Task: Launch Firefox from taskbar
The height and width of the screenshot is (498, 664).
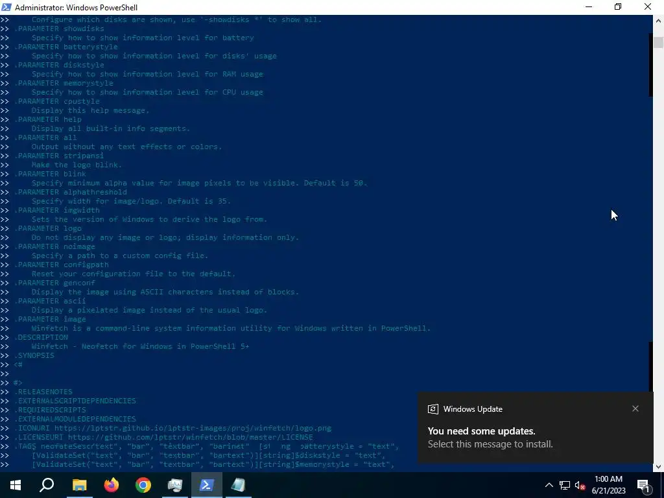Action: click(x=111, y=485)
